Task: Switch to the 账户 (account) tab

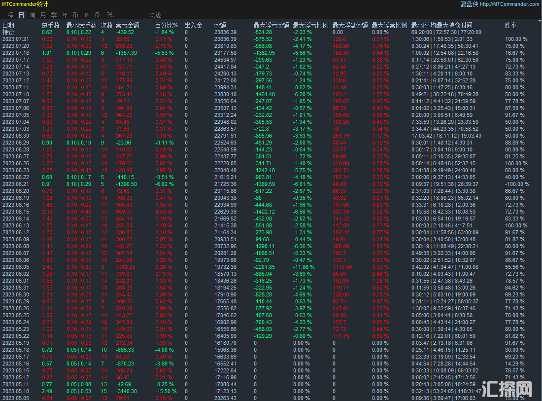Action: coord(112,15)
